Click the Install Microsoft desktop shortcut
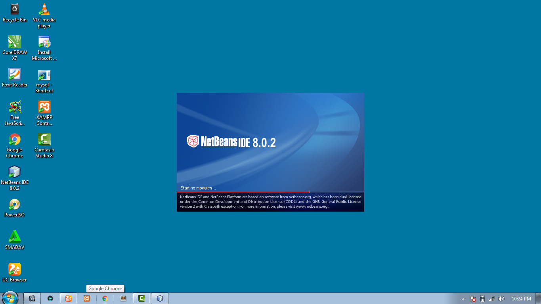 point(44,48)
